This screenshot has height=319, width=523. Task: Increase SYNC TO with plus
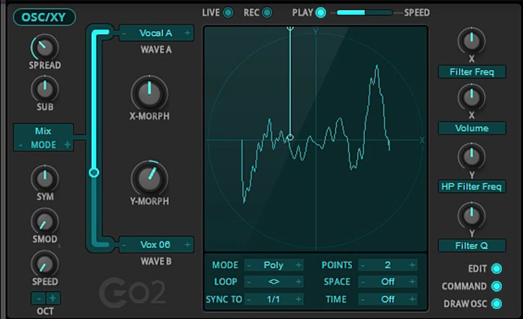[x=299, y=299]
